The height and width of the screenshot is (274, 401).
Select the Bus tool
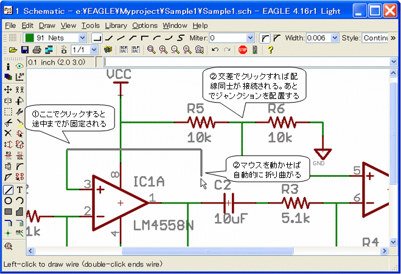pos(8,223)
